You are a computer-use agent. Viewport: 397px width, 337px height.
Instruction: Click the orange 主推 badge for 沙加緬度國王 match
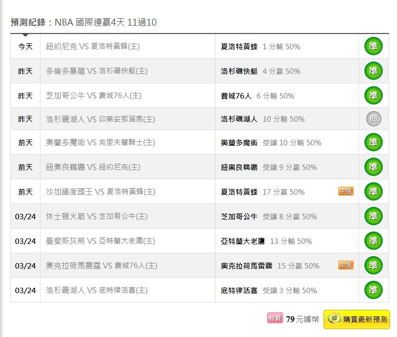pyautogui.click(x=346, y=191)
